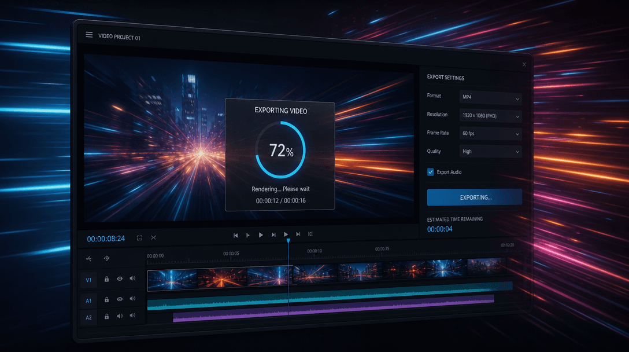Click the 00:00:08:24 current timecode
629x352 pixels.
pyautogui.click(x=106, y=239)
